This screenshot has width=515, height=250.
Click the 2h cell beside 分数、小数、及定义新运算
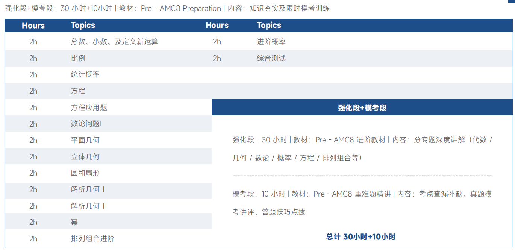point(33,42)
